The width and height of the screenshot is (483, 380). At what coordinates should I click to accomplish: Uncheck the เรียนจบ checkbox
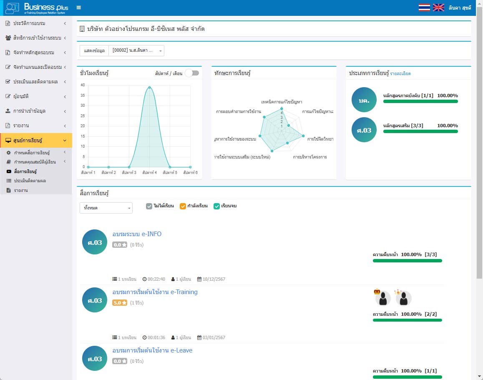[216, 206]
